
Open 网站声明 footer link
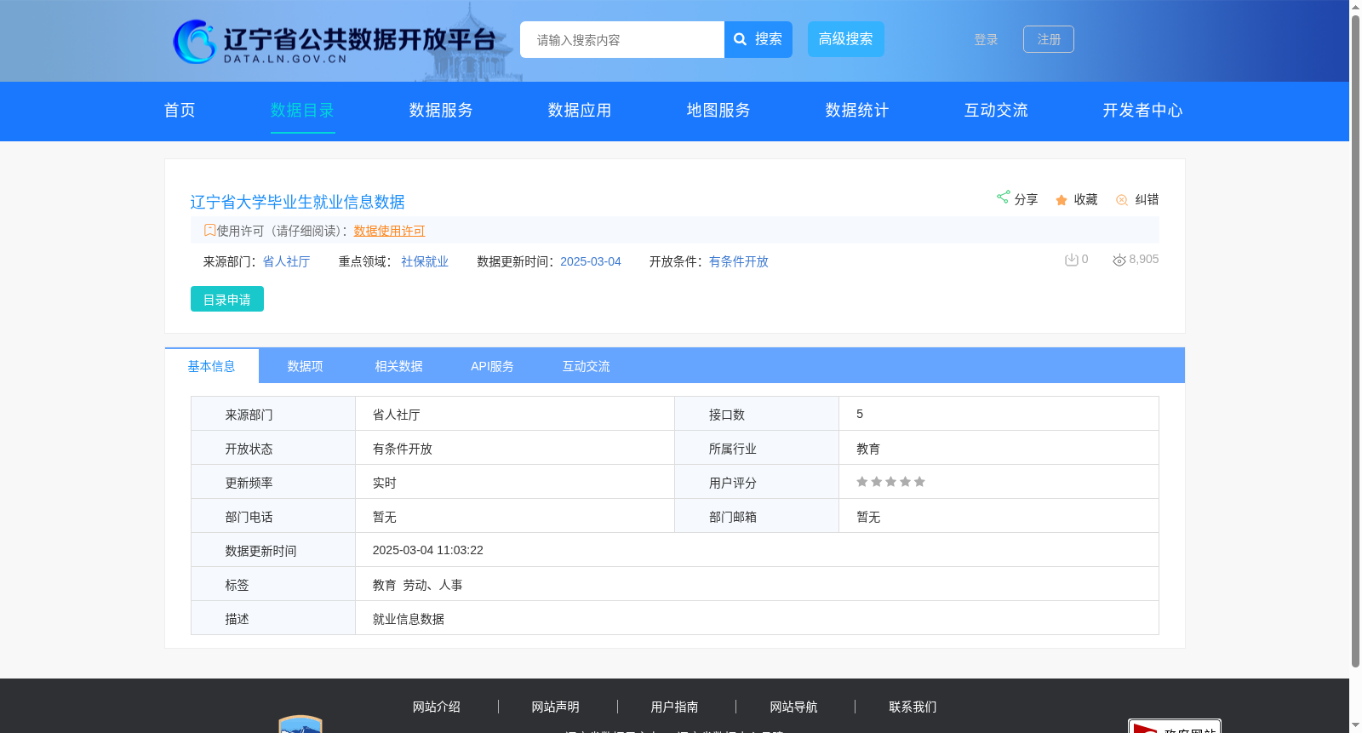[x=555, y=707]
